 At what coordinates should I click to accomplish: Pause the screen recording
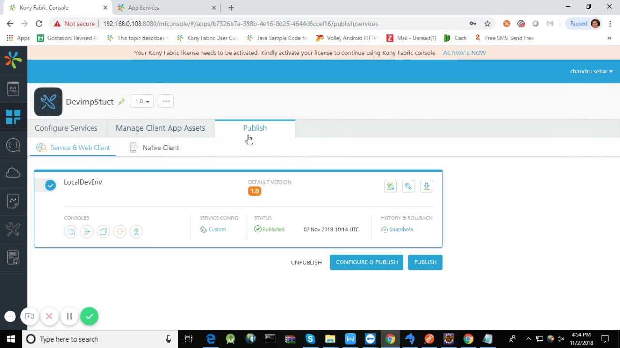69,317
